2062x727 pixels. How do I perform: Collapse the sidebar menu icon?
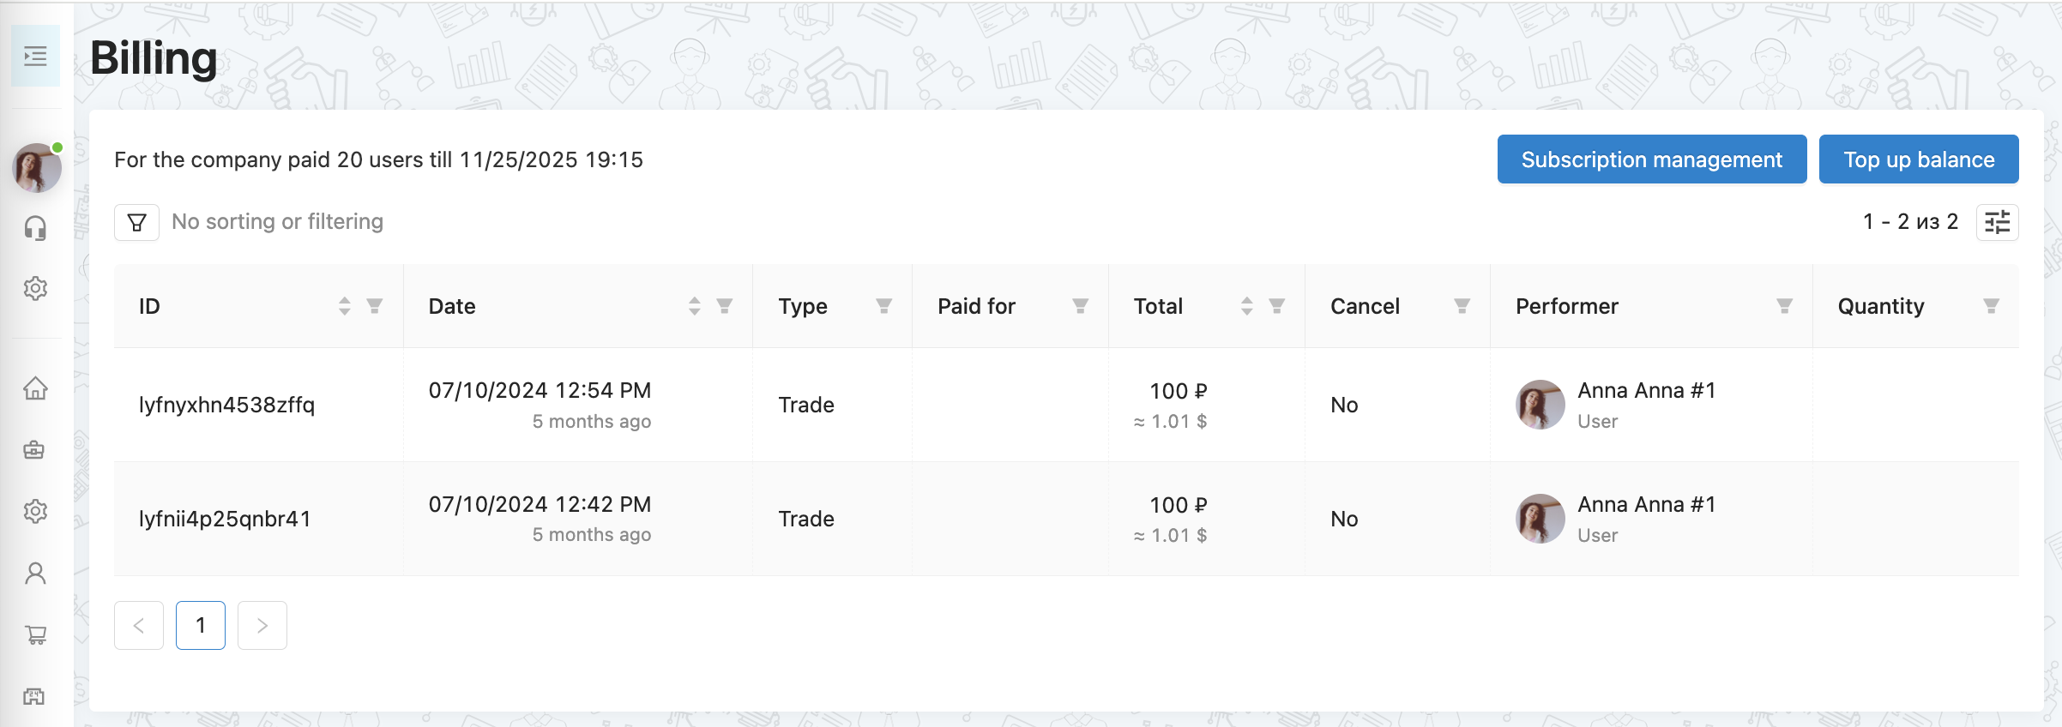[35, 57]
